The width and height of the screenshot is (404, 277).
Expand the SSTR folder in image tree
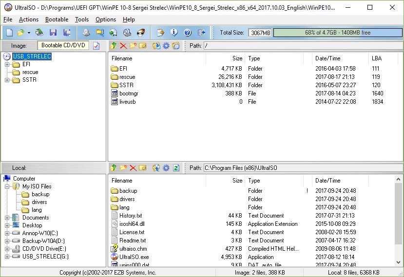click(7, 80)
